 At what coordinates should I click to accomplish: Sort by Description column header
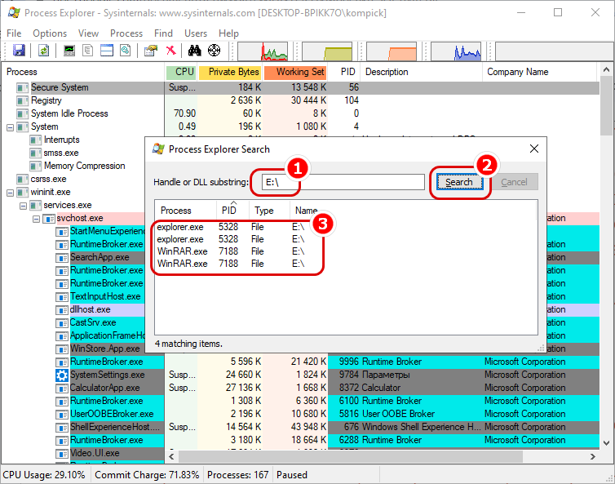[x=421, y=72]
